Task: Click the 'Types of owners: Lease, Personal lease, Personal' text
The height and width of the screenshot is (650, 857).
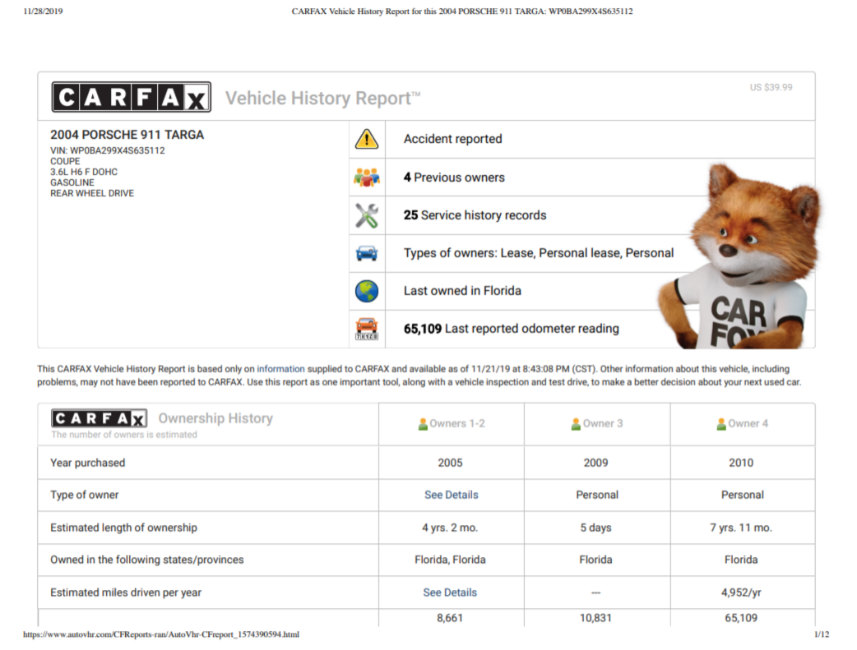Action: click(x=539, y=253)
